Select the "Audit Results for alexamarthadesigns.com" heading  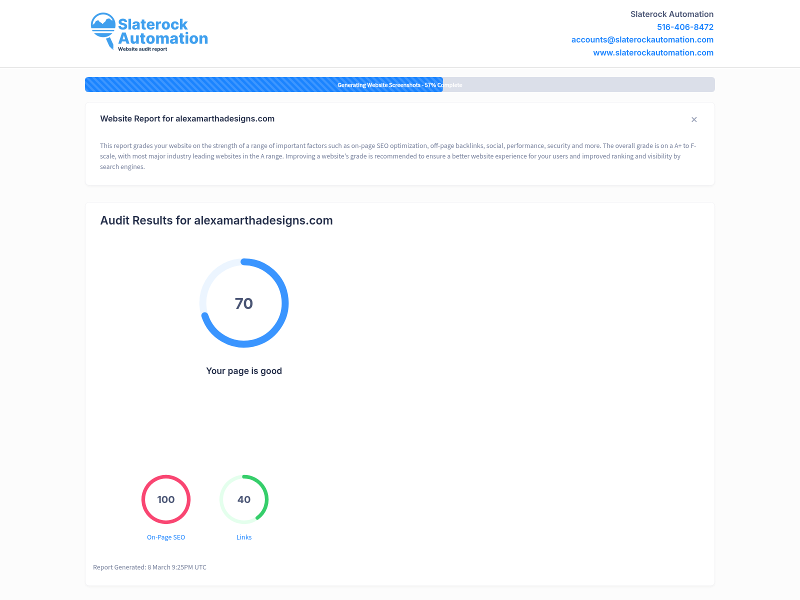(x=216, y=220)
